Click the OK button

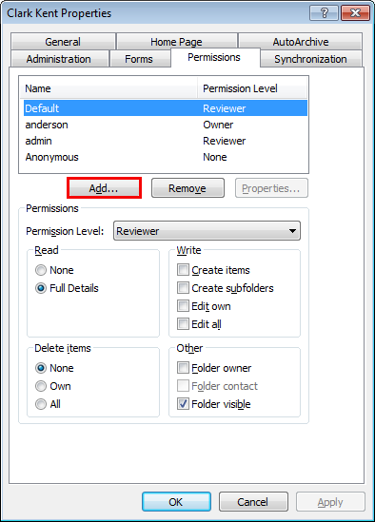(176, 501)
